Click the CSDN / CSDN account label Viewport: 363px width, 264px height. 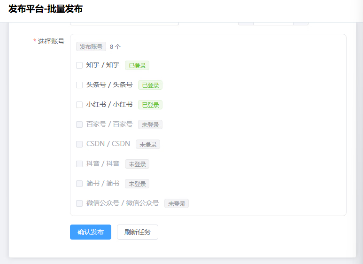108,144
